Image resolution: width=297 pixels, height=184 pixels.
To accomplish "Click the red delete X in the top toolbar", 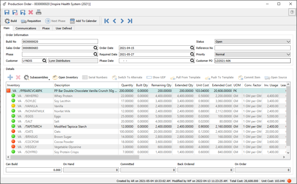I will click(x=30, y=12).
